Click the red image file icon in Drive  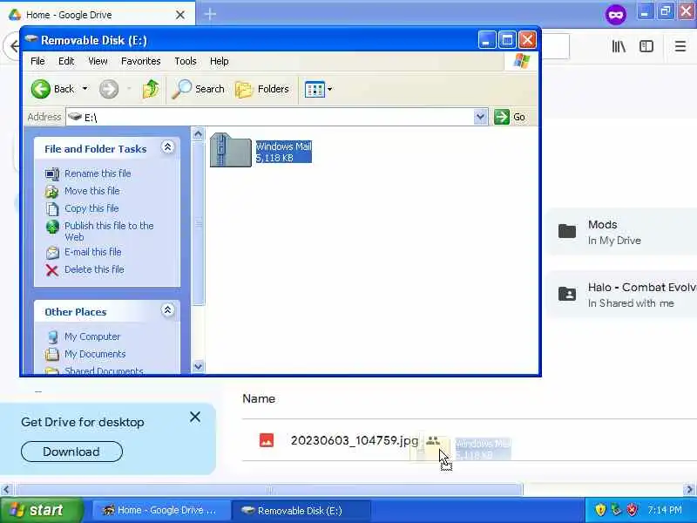(267, 440)
